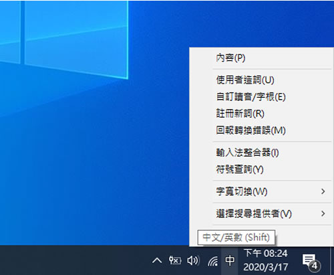
Task: Click 註冊新詞(R) menu entry
Action: click(261, 114)
